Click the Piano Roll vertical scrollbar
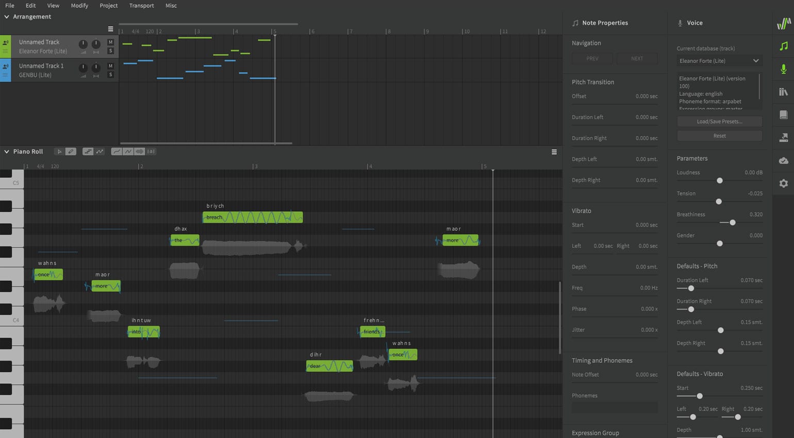The height and width of the screenshot is (438, 794). point(560,317)
